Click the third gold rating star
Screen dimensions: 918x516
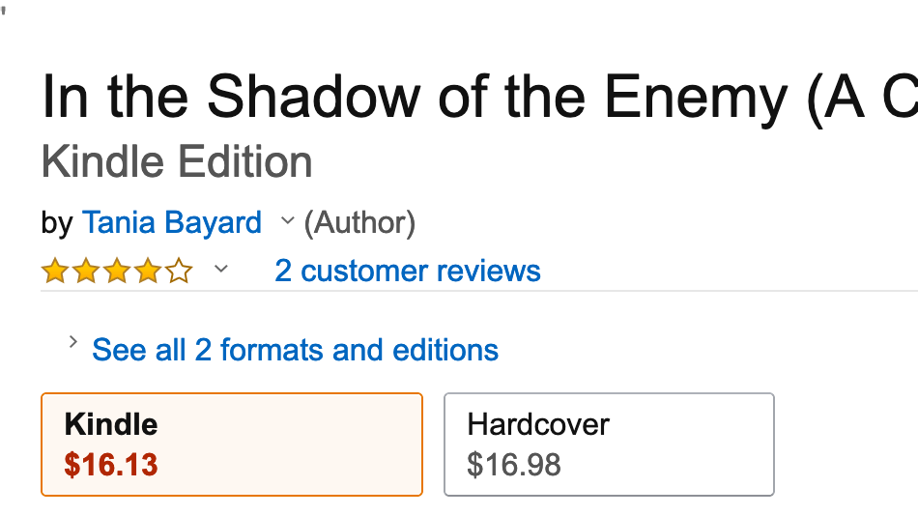point(116,272)
